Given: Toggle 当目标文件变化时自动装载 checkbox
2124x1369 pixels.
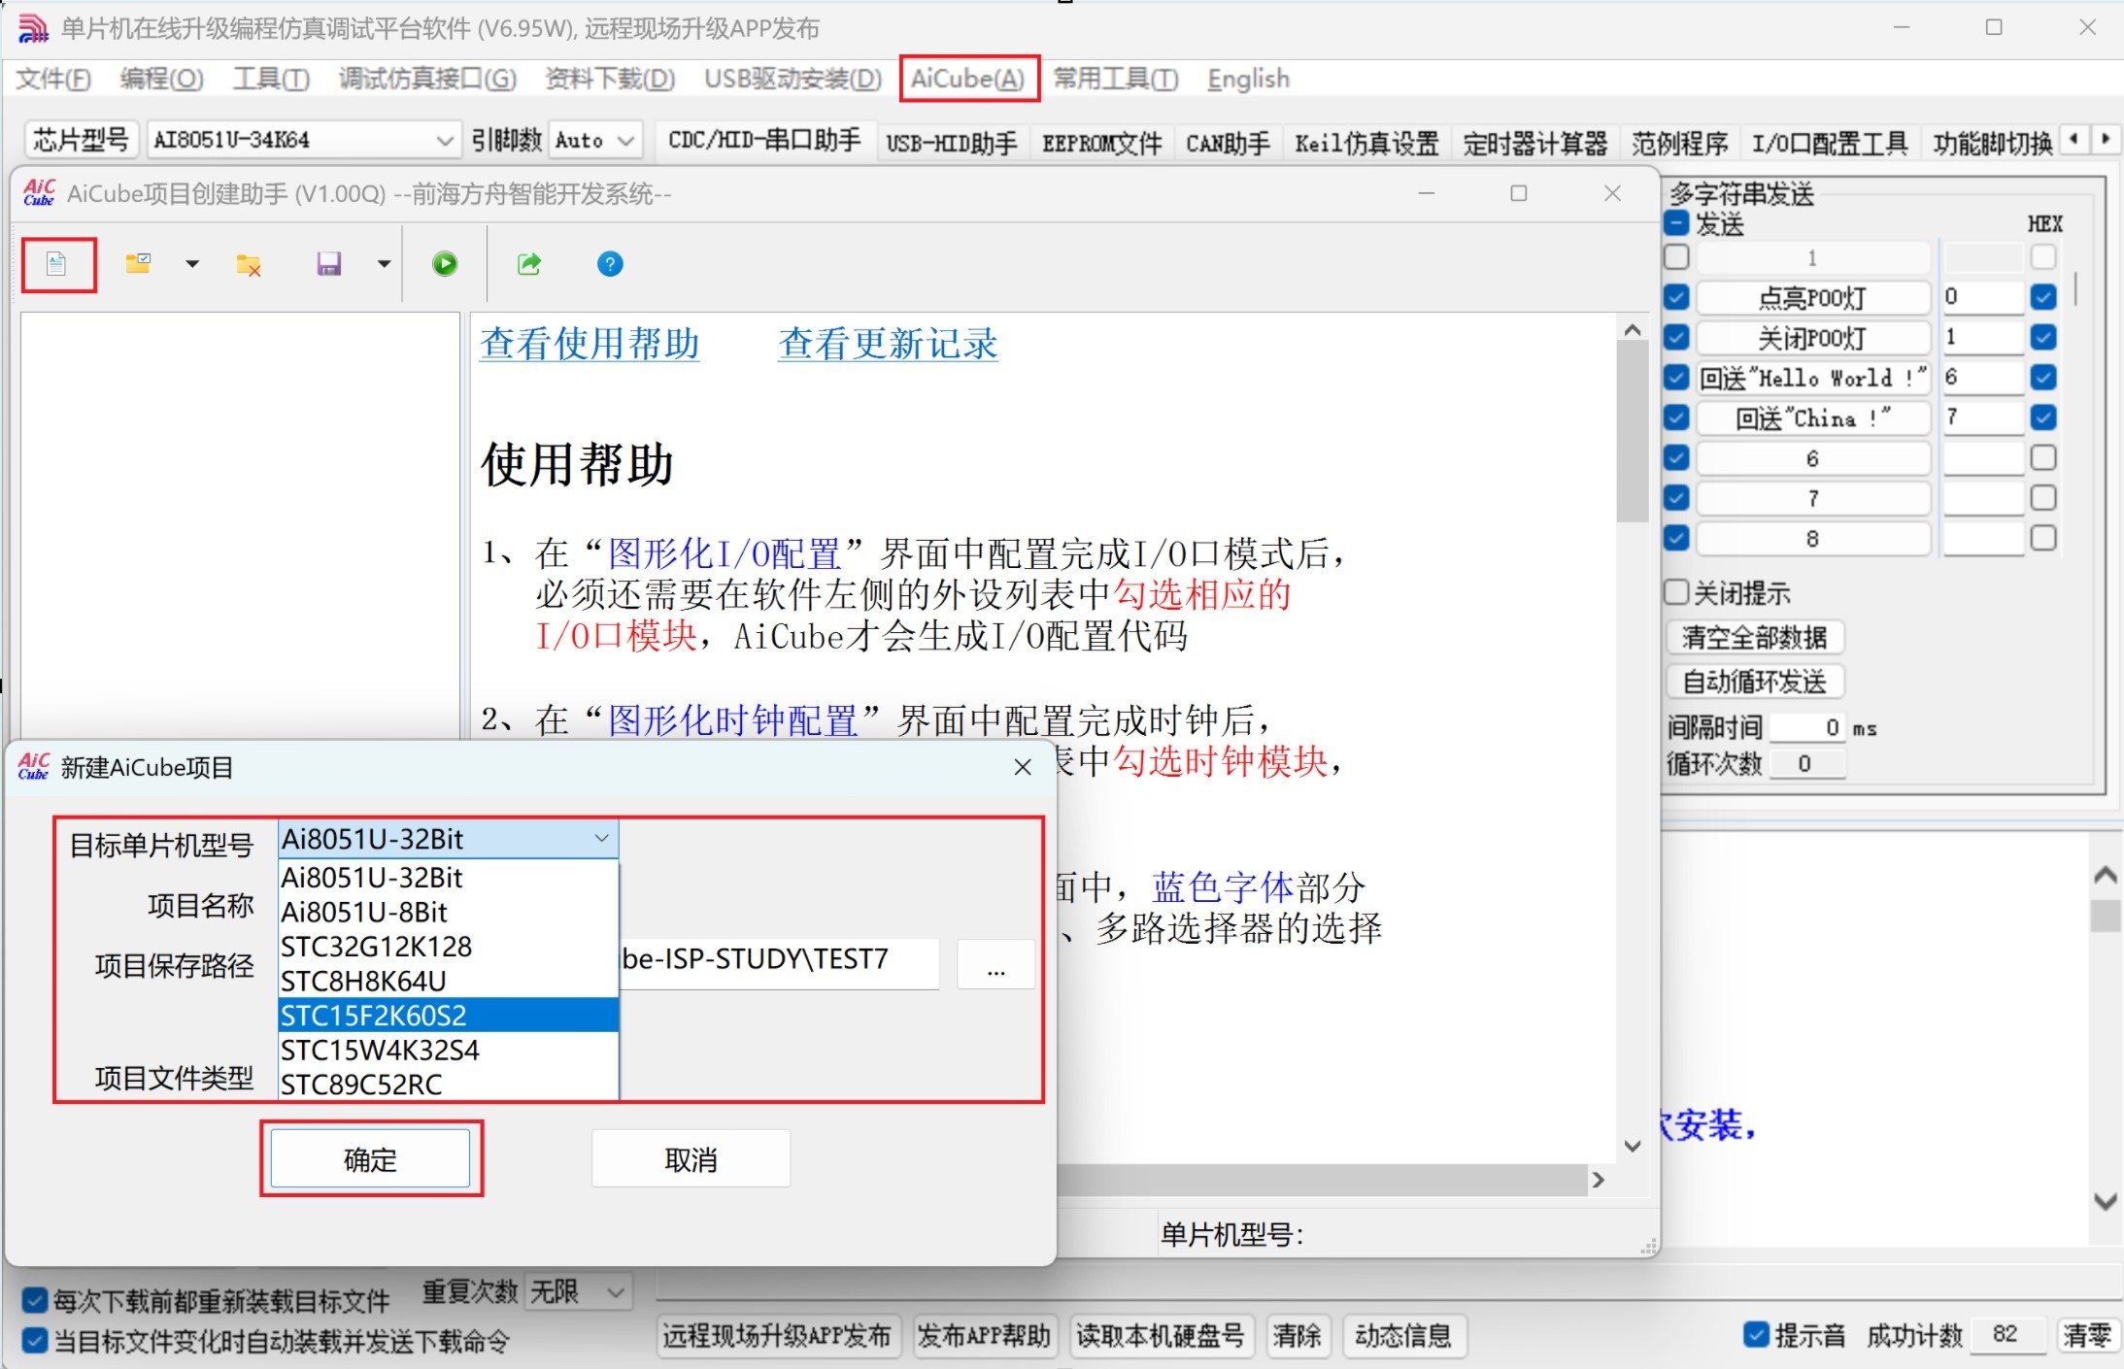Looking at the screenshot, I should click(x=34, y=1341).
